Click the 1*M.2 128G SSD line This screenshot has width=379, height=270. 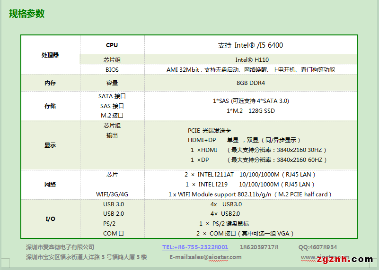(x=251, y=110)
